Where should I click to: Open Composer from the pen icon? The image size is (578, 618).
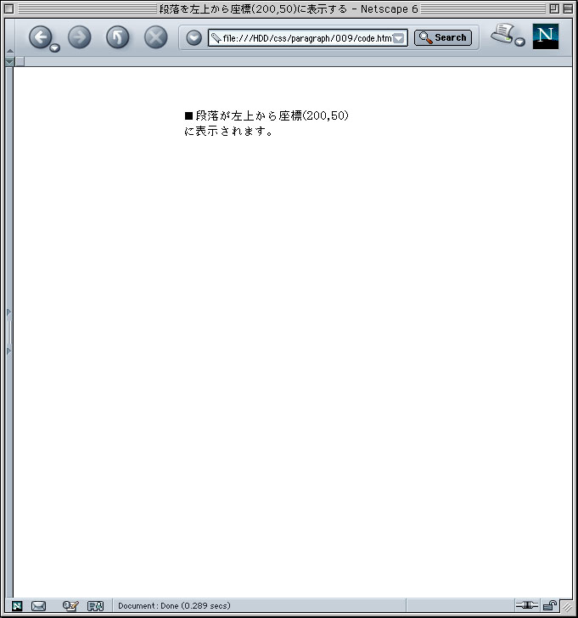[x=70, y=606]
